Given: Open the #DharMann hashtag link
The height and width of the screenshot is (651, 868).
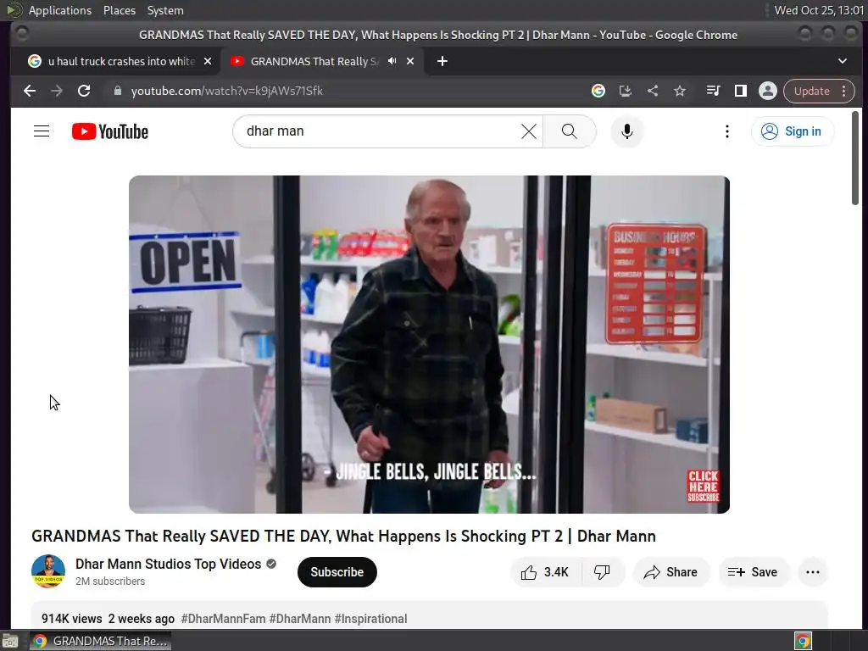Looking at the screenshot, I should [x=299, y=618].
